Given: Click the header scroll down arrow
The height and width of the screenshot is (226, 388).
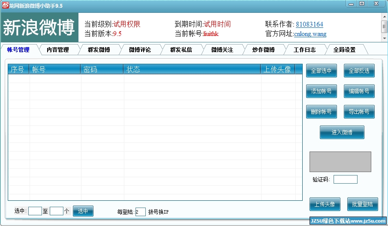Looking at the screenshot, I should pos(384,38).
